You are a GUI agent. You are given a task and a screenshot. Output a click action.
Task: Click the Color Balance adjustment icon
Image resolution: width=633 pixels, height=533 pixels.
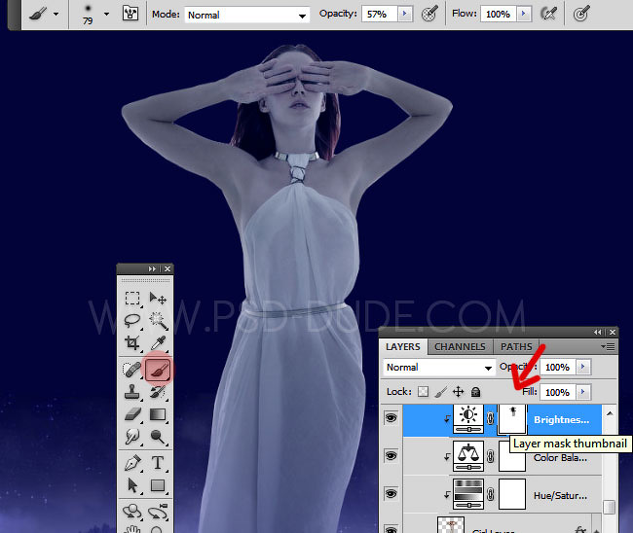[468, 456]
